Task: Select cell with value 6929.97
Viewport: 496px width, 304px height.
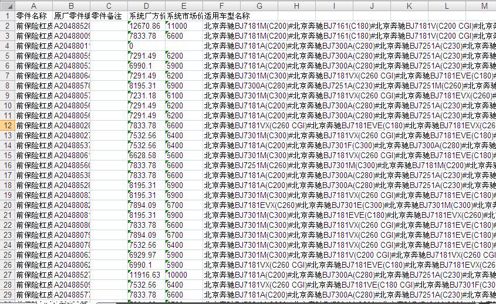Action: coord(147,255)
